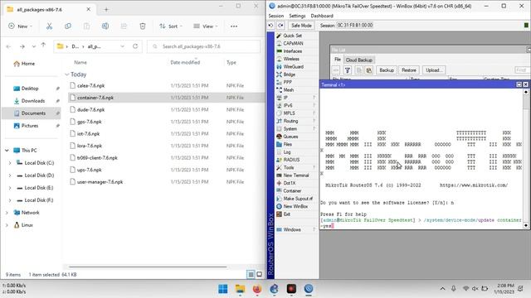This screenshot has height=298, width=531.
Task: Open Firefox from the taskbar
Action: click(x=257, y=289)
